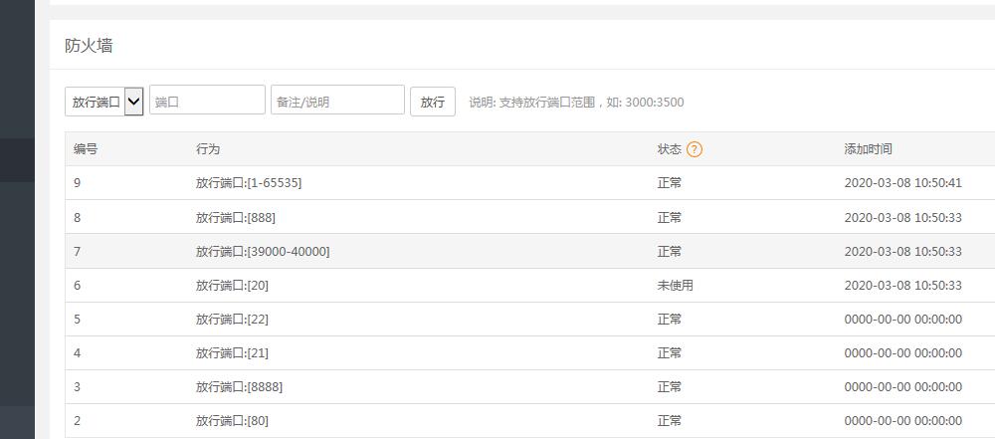This screenshot has height=439, width=995.
Task: Click the 添加时间 column header
Action: 868,149
